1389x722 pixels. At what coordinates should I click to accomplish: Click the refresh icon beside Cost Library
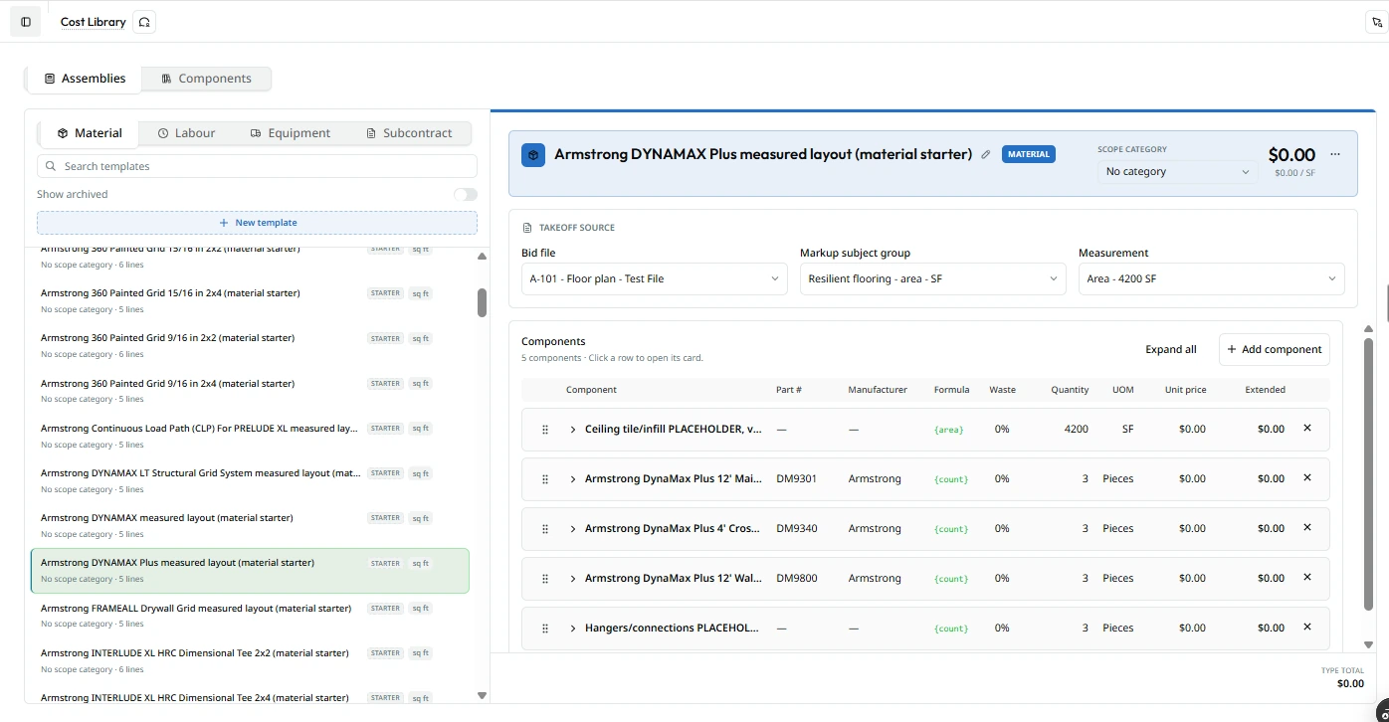coord(144,22)
